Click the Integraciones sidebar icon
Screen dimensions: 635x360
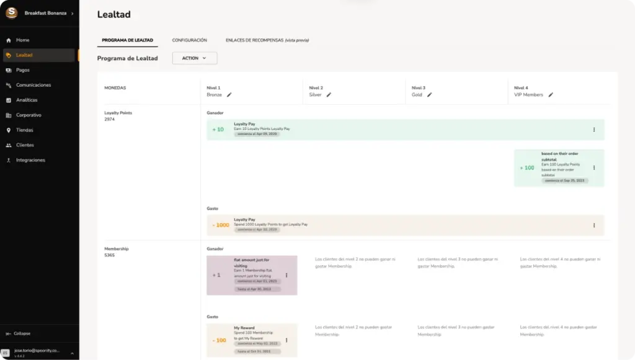pyautogui.click(x=9, y=160)
